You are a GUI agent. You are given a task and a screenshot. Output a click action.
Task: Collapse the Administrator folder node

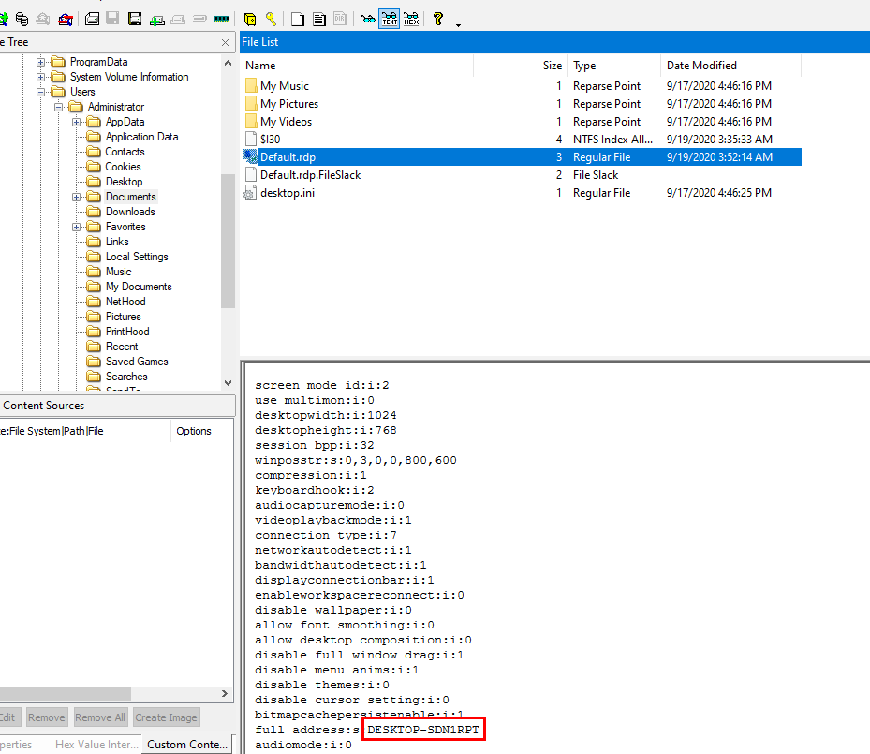59,107
